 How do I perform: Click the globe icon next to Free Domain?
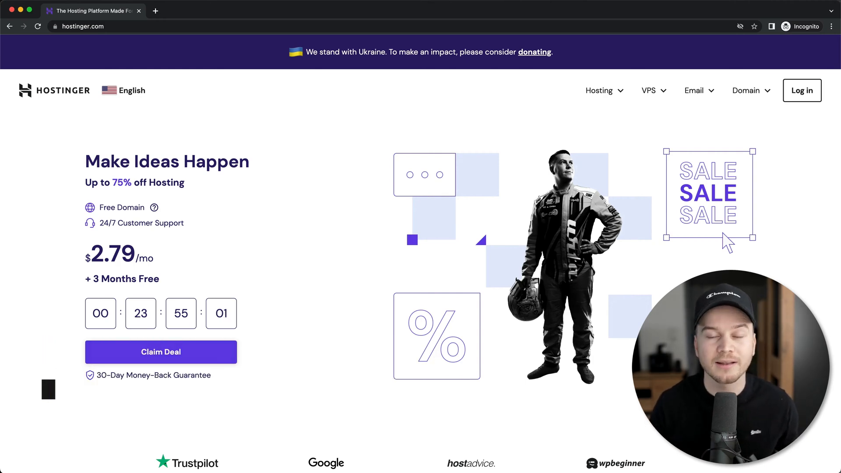tap(89, 207)
